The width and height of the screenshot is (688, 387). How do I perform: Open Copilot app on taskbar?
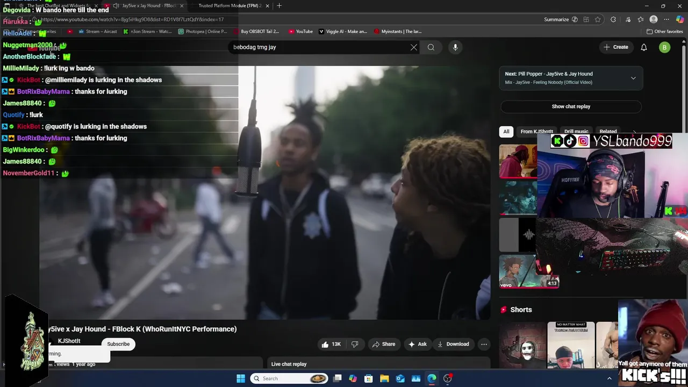point(353,378)
